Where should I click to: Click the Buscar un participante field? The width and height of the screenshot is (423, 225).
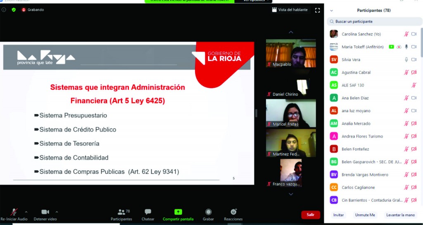[372, 21]
